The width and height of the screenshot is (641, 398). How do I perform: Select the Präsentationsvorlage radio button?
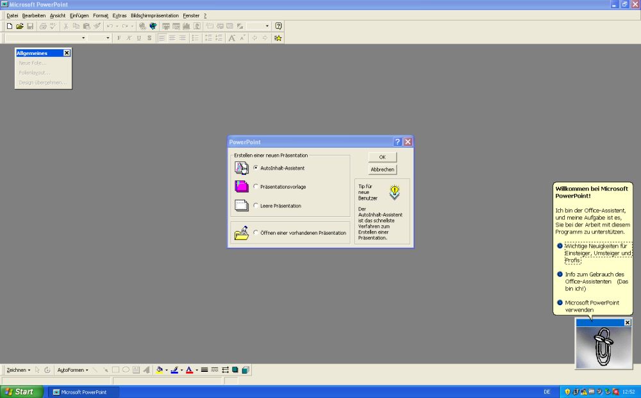[x=256, y=187]
